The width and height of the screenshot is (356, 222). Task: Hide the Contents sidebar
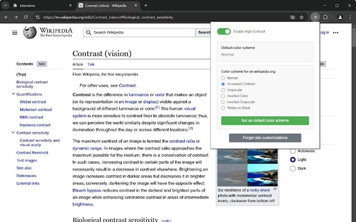coord(42,64)
